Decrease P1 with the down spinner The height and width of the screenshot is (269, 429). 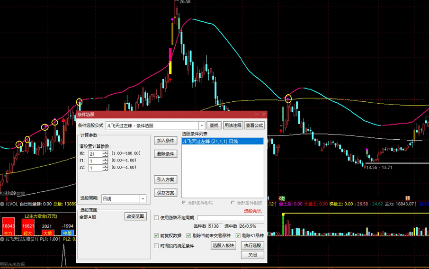[x=105, y=162]
